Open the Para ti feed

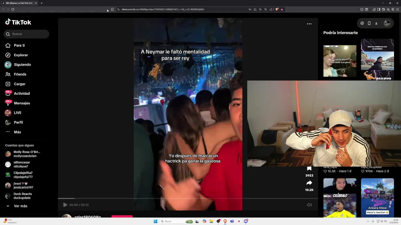coord(15,45)
